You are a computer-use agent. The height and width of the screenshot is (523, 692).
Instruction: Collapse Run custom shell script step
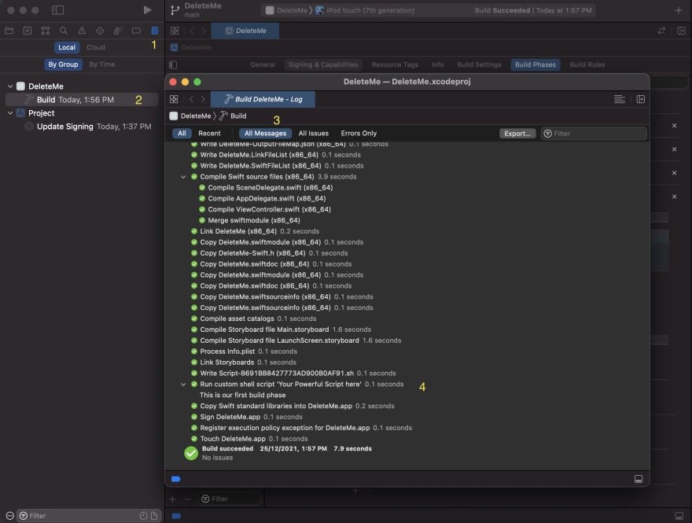click(x=183, y=385)
